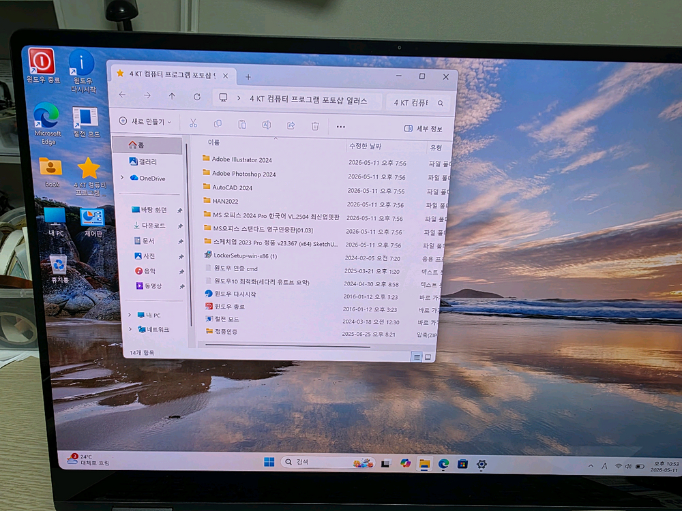
Task: Launch Microsoft Edge from the desktop
Action: [47, 123]
